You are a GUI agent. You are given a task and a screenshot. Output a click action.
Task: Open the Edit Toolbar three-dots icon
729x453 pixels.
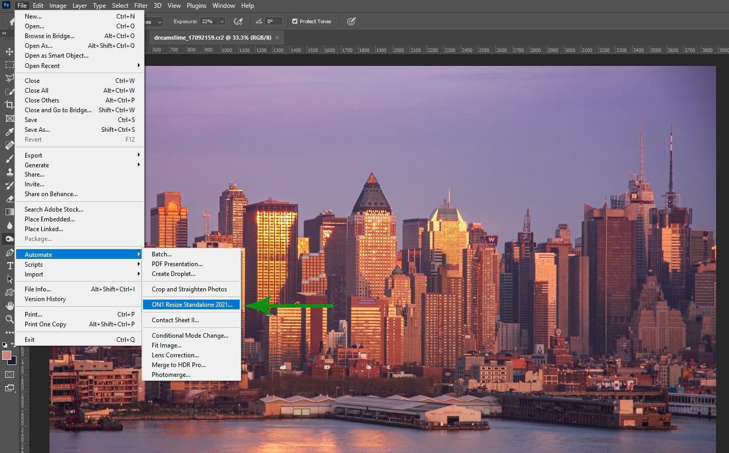(9, 333)
